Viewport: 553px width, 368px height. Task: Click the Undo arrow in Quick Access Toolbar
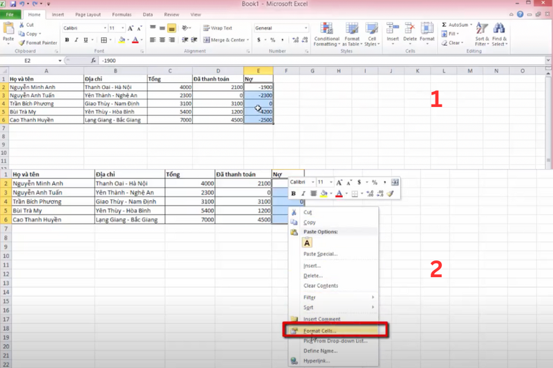(22, 4)
